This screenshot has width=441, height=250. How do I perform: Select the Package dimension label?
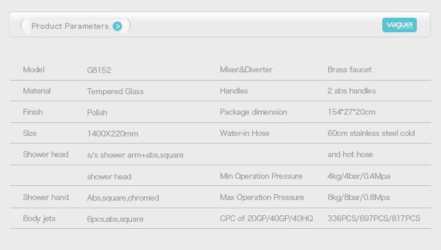click(x=253, y=112)
